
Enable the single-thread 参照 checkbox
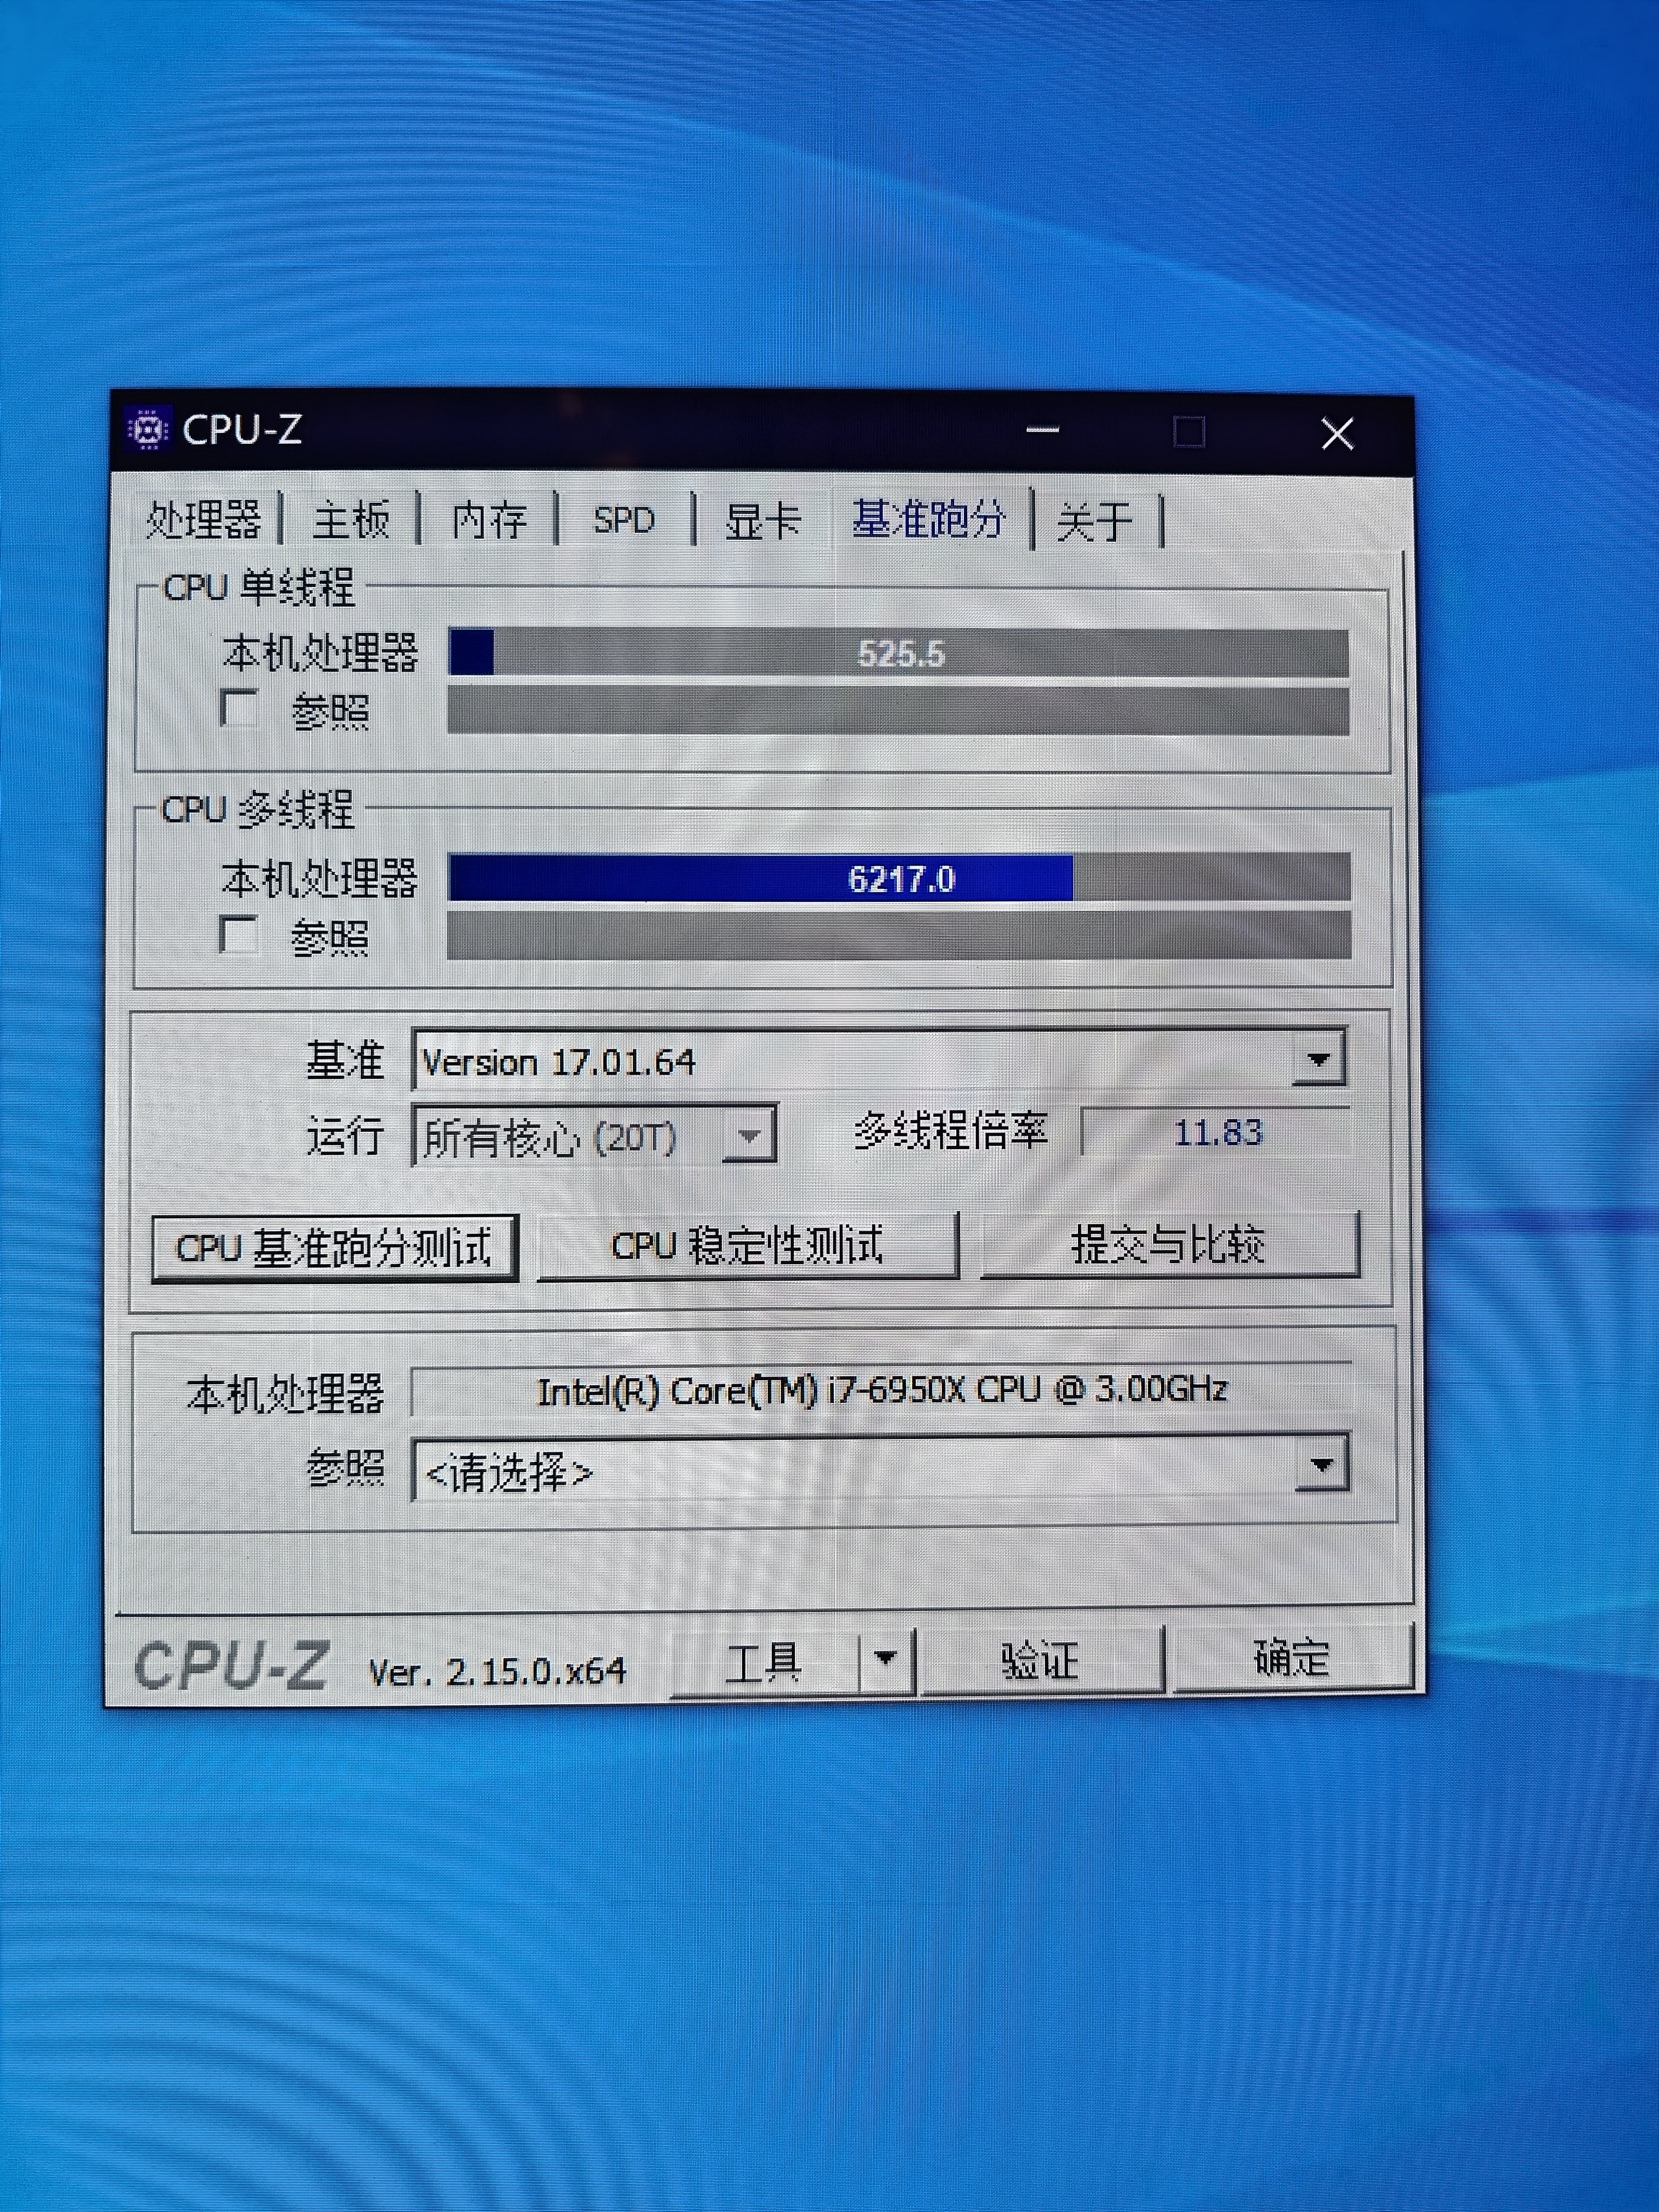tap(239, 709)
